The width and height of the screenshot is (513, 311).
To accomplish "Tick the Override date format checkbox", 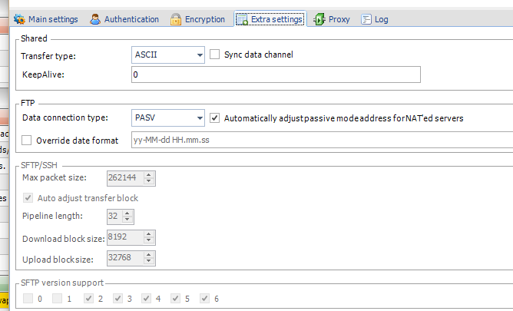I will 27,141.
